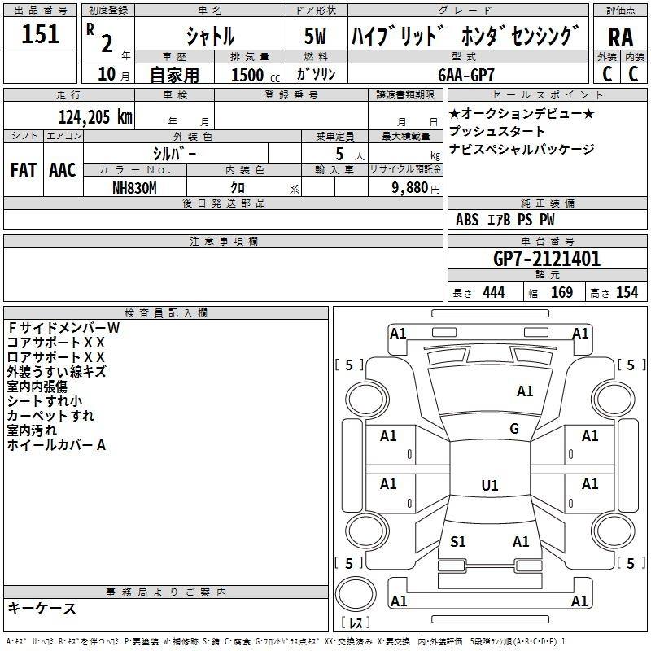Click the FサイドメンバーW inspector note
Viewport: 651px width, 651px height.
pyautogui.click(x=63, y=328)
